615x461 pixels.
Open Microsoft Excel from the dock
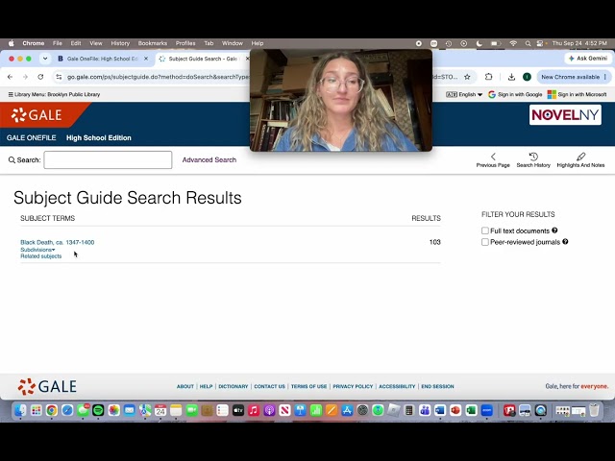point(471,410)
